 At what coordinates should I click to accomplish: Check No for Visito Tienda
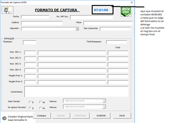[x=40, y=102]
